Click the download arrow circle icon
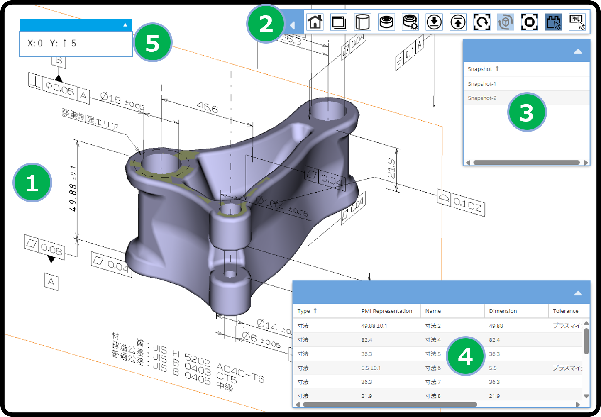 coord(434,22)
